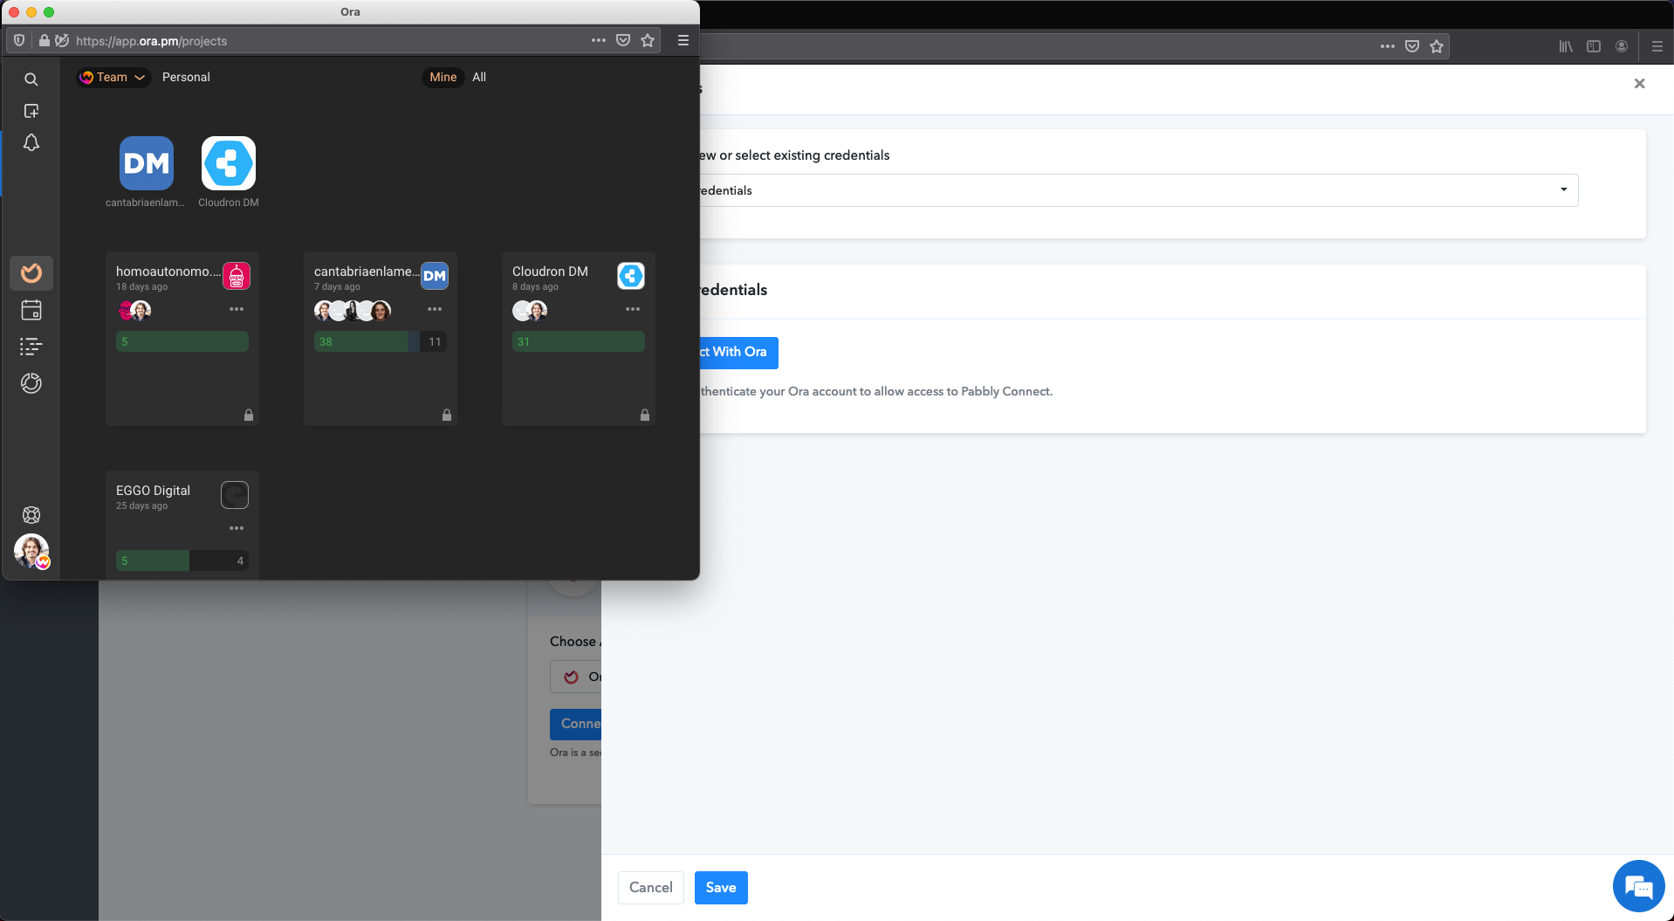1674x921 pixels.
Task: Click '18 days ago' on homoautonomo card
Action: pyautogui.click(x=141, y=287)
